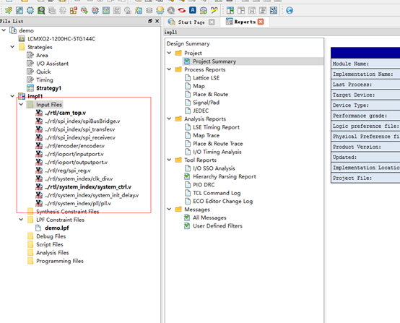Select User Defined Filters
This screenshot has height=323, width=400.
tap(217, 225)
